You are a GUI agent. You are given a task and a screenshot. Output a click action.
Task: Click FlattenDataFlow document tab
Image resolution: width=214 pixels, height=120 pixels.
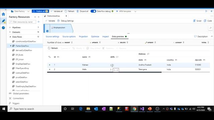53,16
